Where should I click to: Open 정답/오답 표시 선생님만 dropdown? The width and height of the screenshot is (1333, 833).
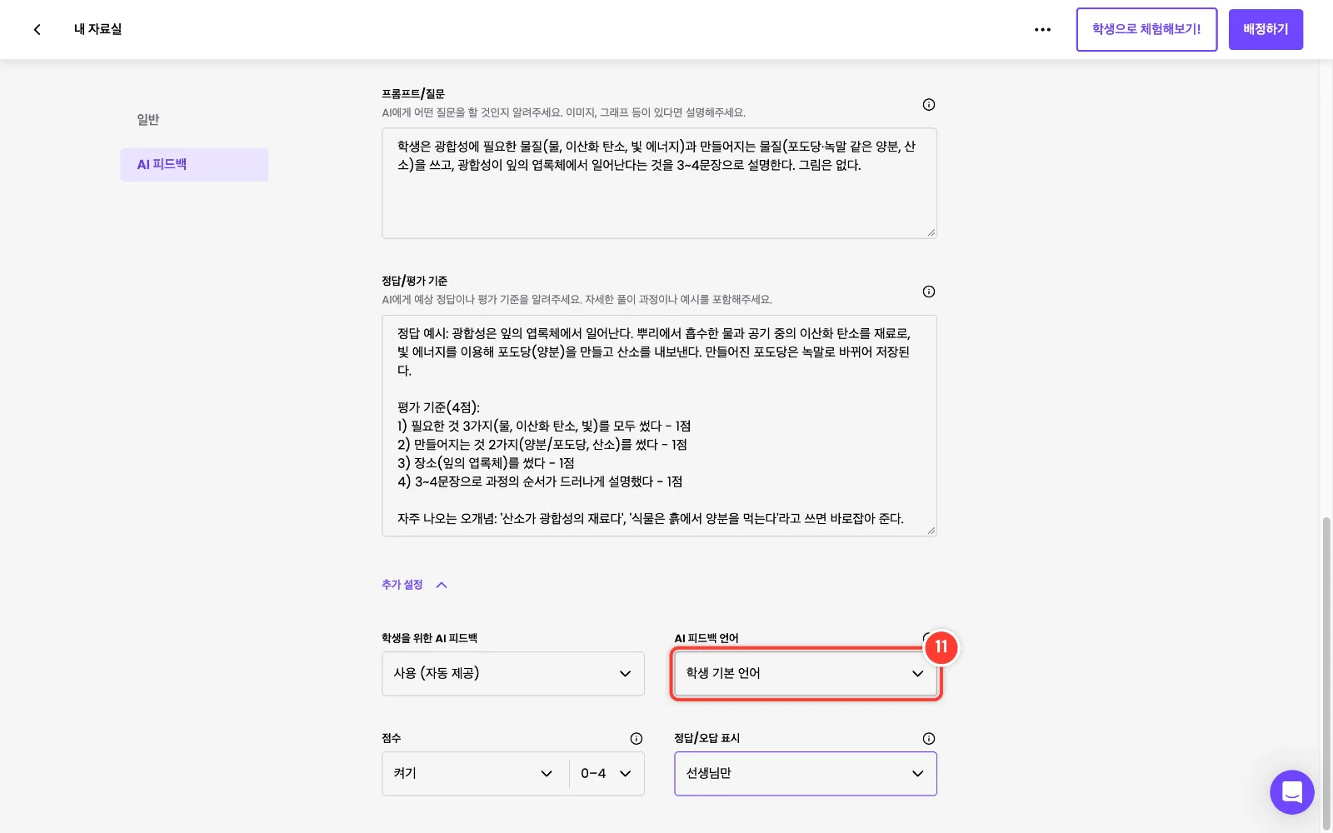(806, 773)
